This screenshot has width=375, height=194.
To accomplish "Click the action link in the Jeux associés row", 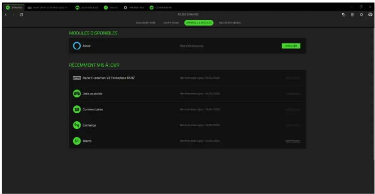I will coord(293,94).
